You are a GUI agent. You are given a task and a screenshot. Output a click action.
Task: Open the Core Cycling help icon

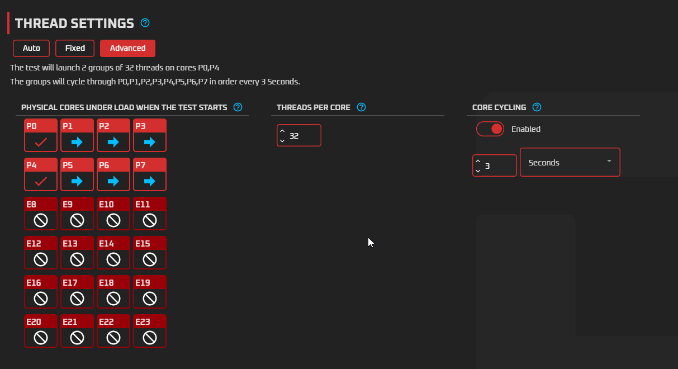pyautogui.click(x=537, y=107)
